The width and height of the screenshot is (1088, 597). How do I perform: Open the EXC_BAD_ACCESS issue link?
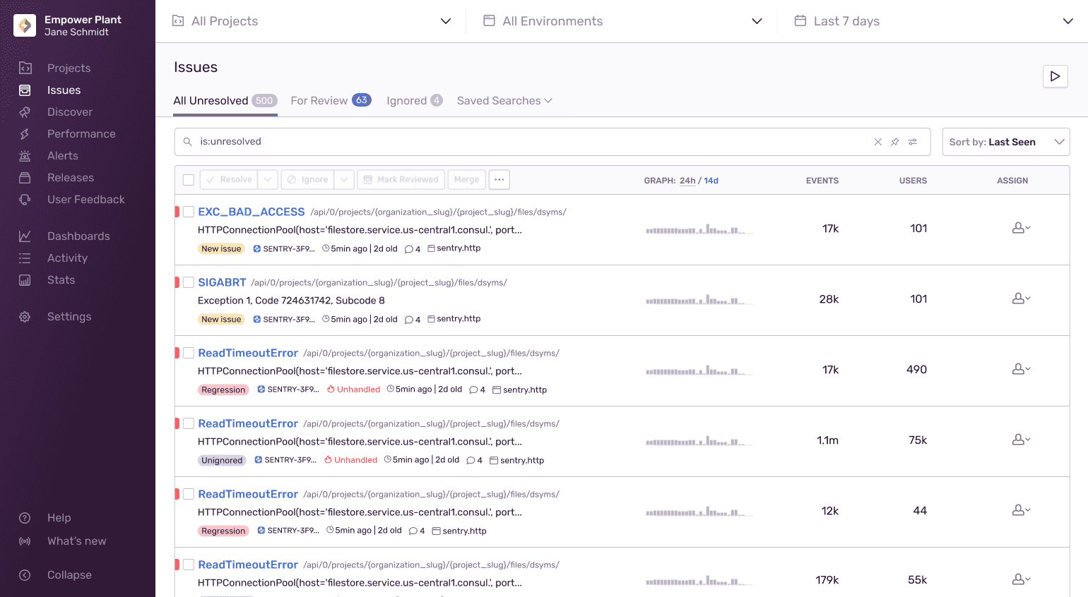tap(251, 212)
